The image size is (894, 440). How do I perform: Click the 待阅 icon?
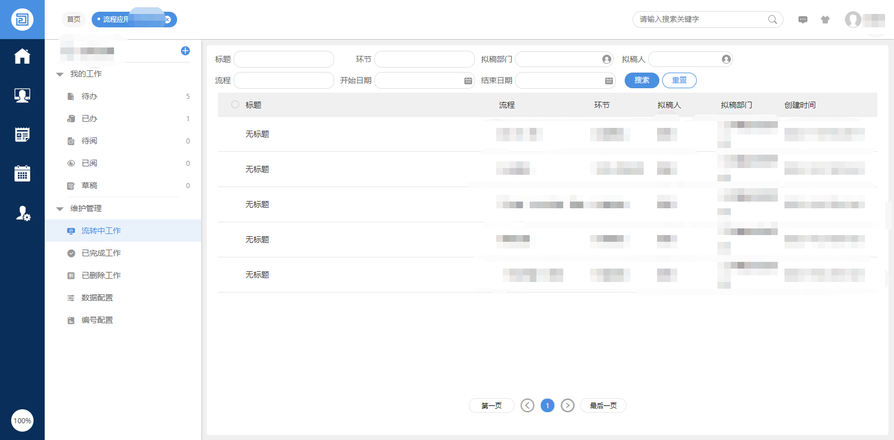[x=71, y=141]
